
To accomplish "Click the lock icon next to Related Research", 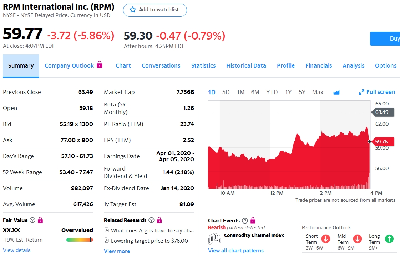I will coord(160,220).
